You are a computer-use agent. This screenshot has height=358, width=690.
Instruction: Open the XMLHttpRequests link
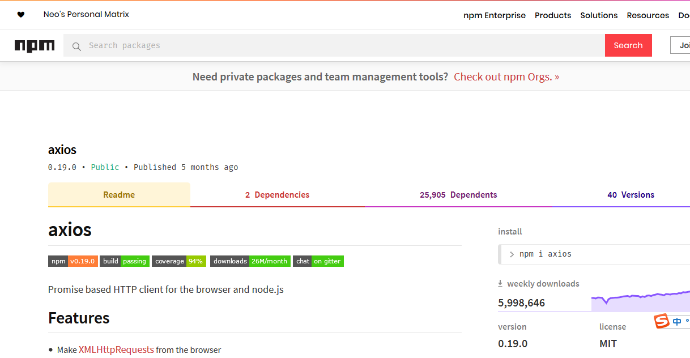[116, 350]
